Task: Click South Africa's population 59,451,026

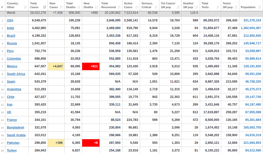Action: [x=253, y=74]
